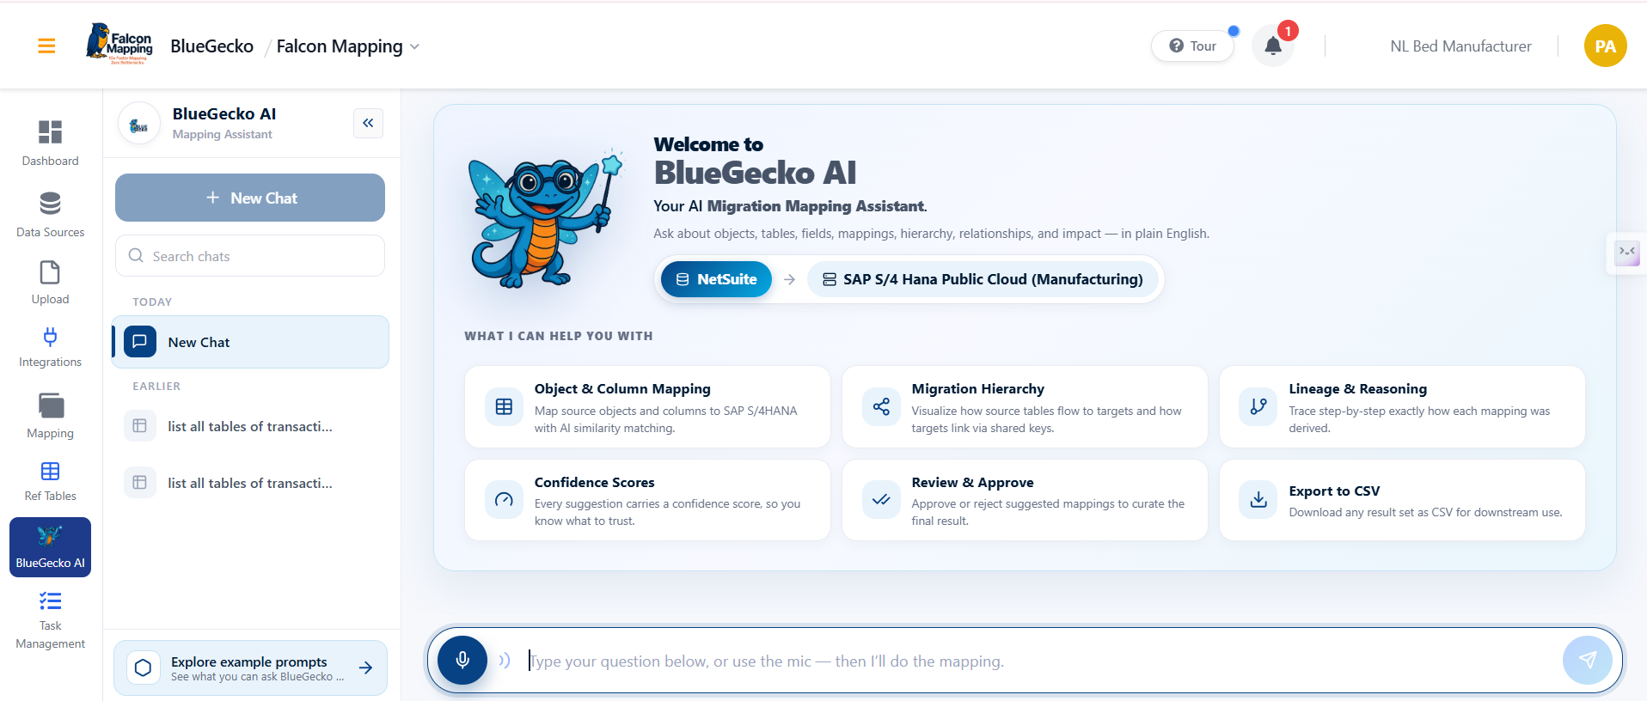
Task: Click the arrow on Explore example prompts
Action: (x=366, y=667)
